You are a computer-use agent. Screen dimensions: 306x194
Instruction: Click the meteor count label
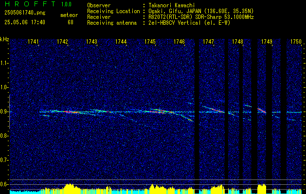click(x=69, y=15)
